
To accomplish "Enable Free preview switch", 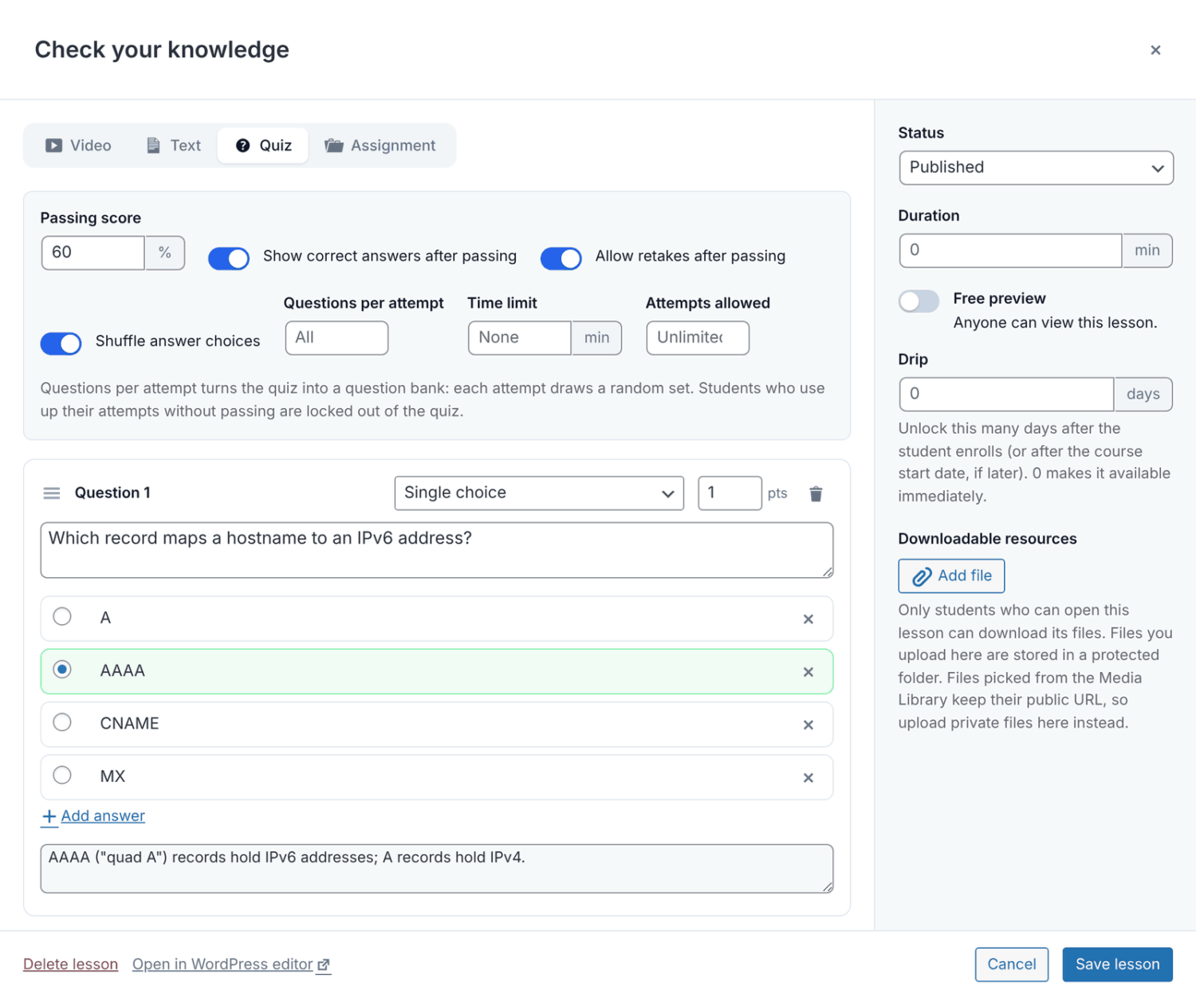I will 919,301.
